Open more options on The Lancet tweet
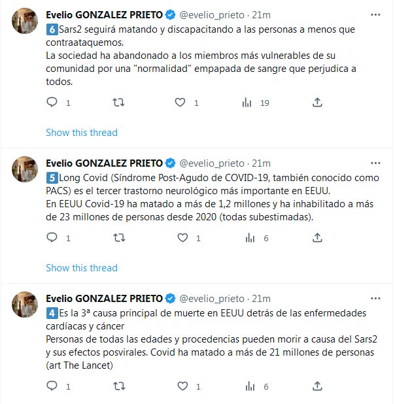 [373, 299]
